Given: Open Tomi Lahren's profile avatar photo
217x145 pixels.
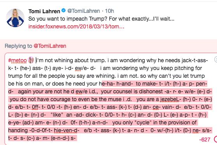Looking at the screenshot, I should 15,18.
